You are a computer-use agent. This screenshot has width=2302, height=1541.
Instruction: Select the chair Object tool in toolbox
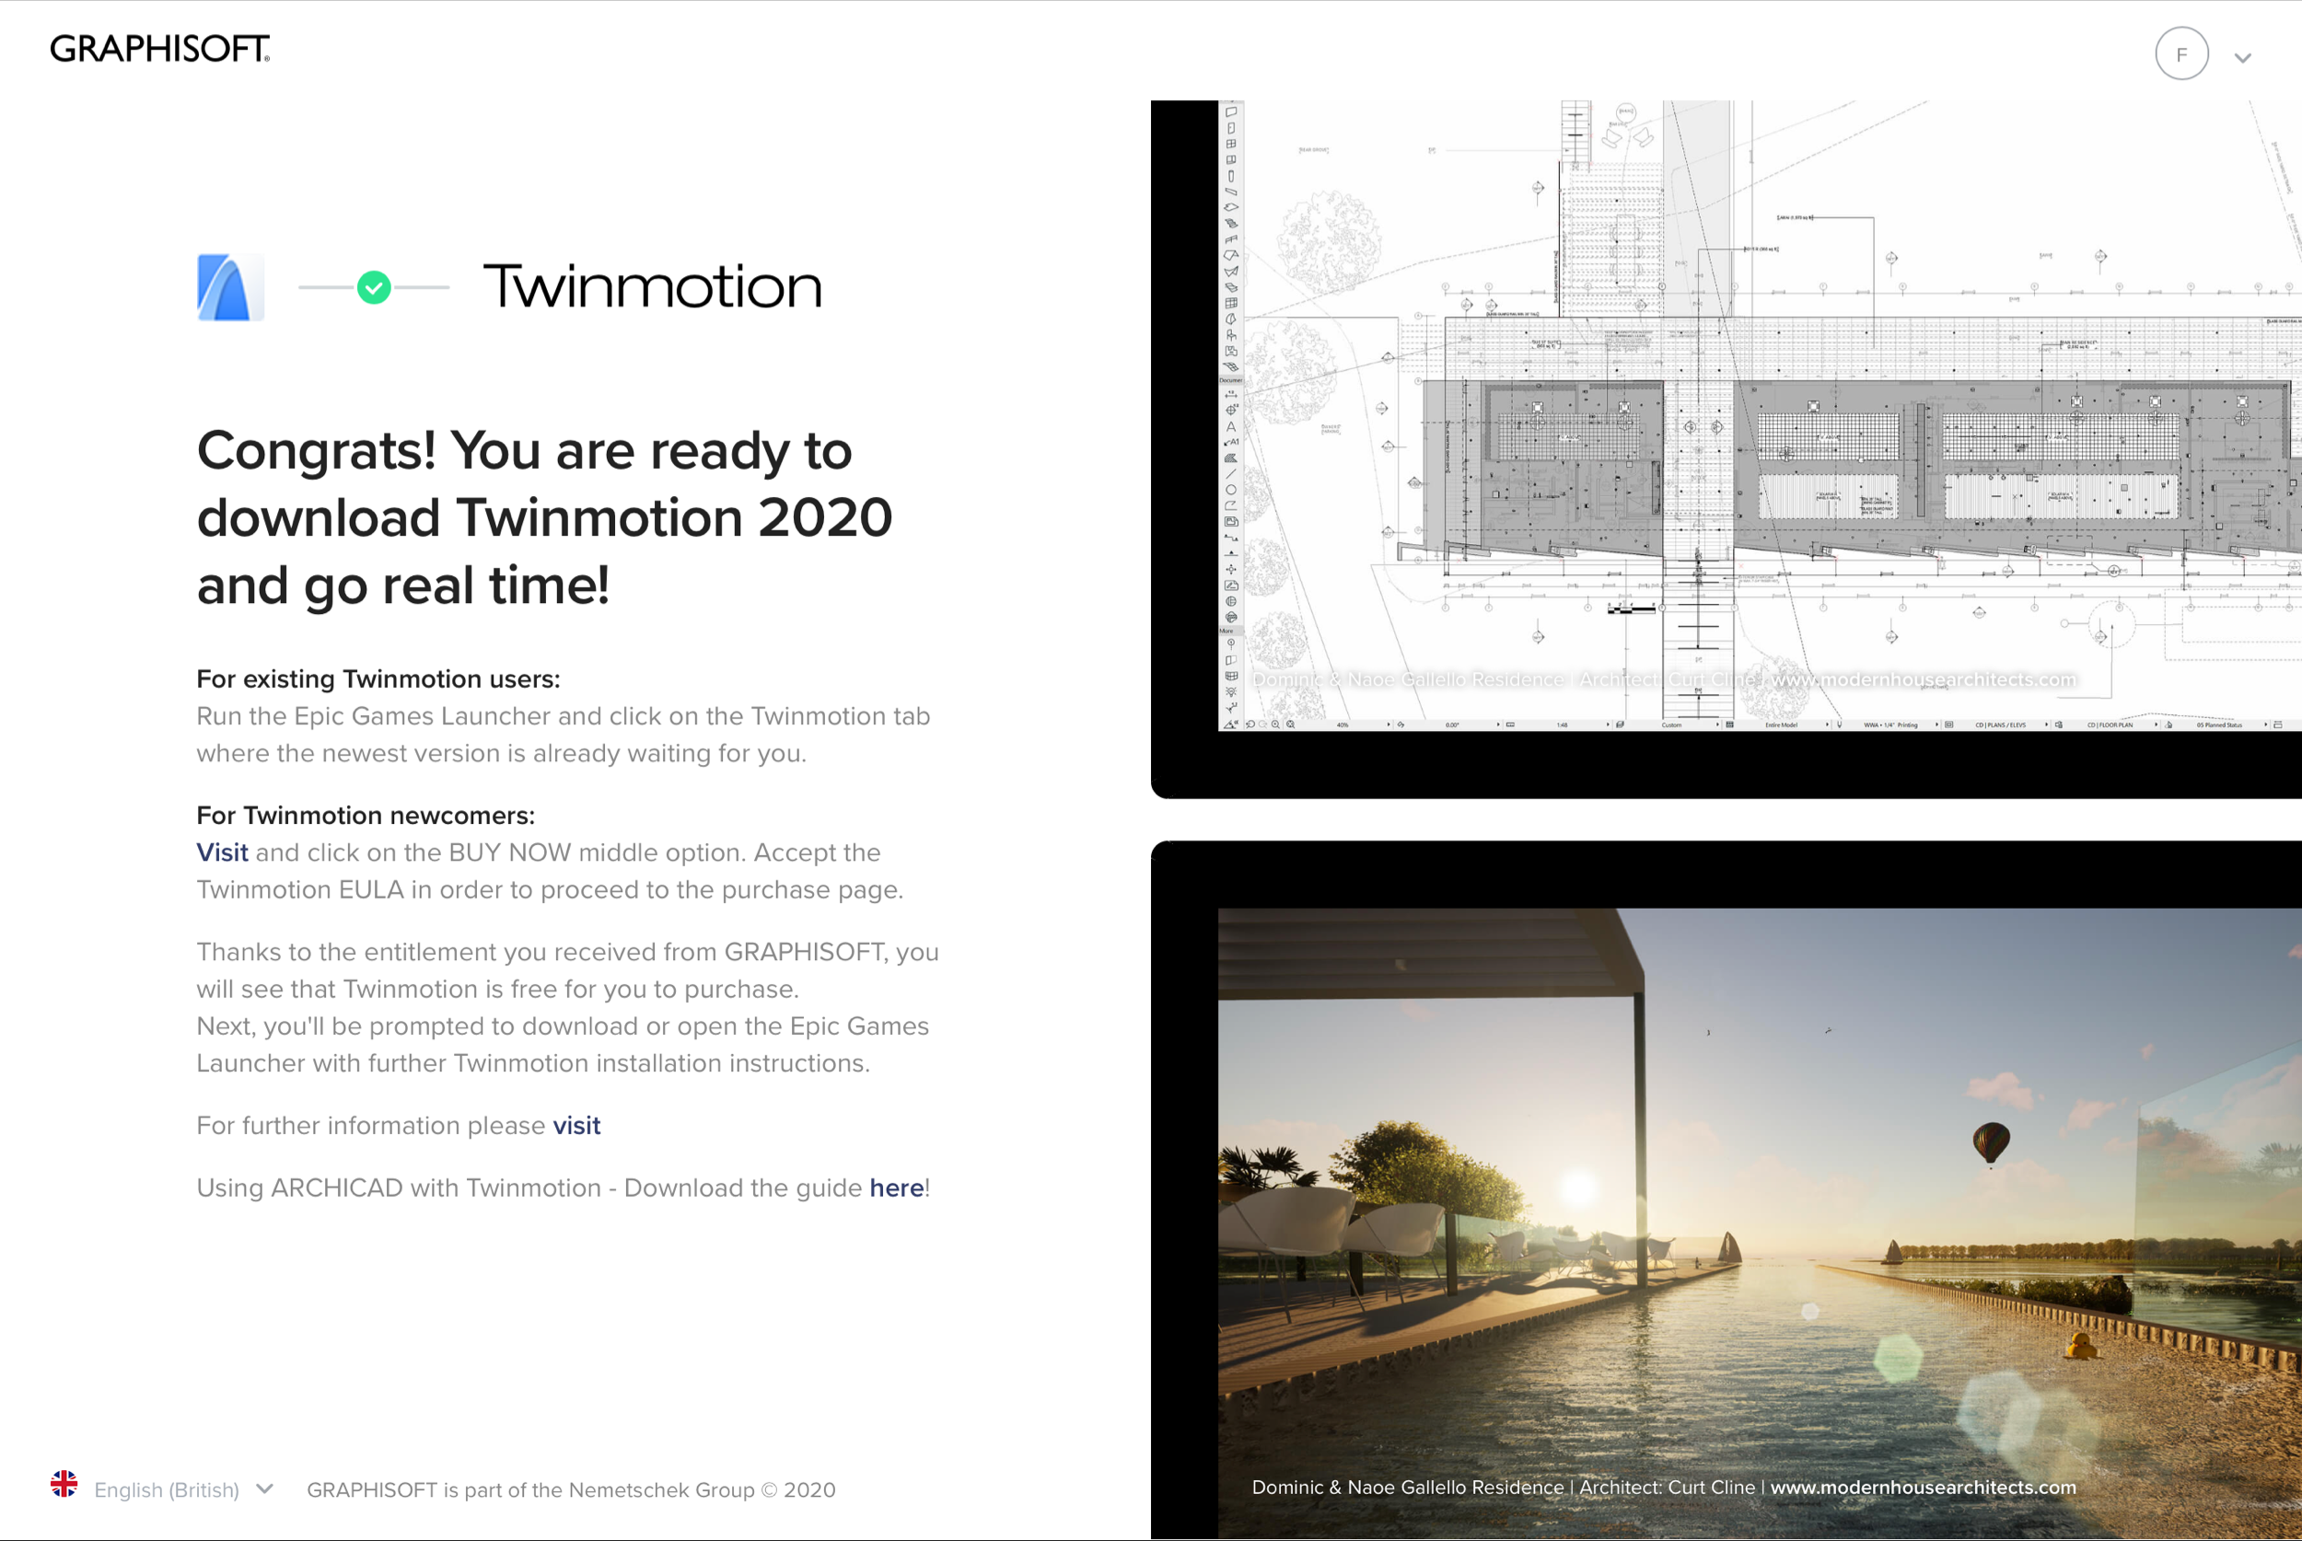point(1230,335)
